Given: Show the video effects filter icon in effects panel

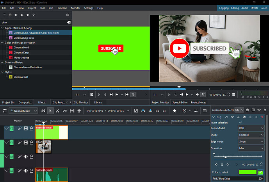Looking at the screenshot, I should click(x=10, y=15).
